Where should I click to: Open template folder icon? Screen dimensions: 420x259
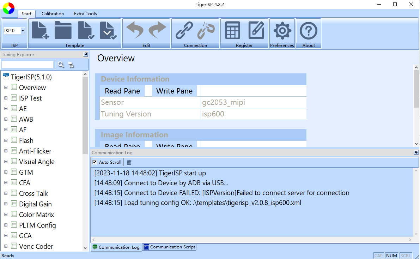tap(63, 30)
